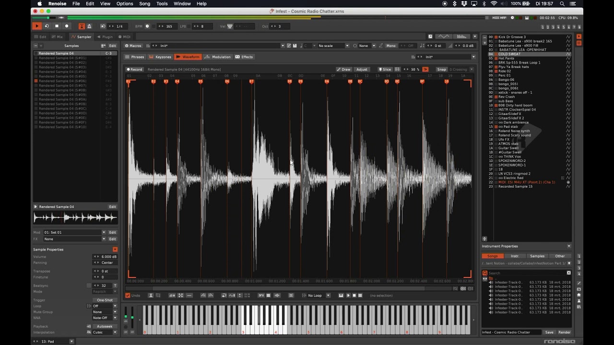Open macOS Spotlight search icon
The height and width of the screenshot is (345, 614).
point(562,3)
